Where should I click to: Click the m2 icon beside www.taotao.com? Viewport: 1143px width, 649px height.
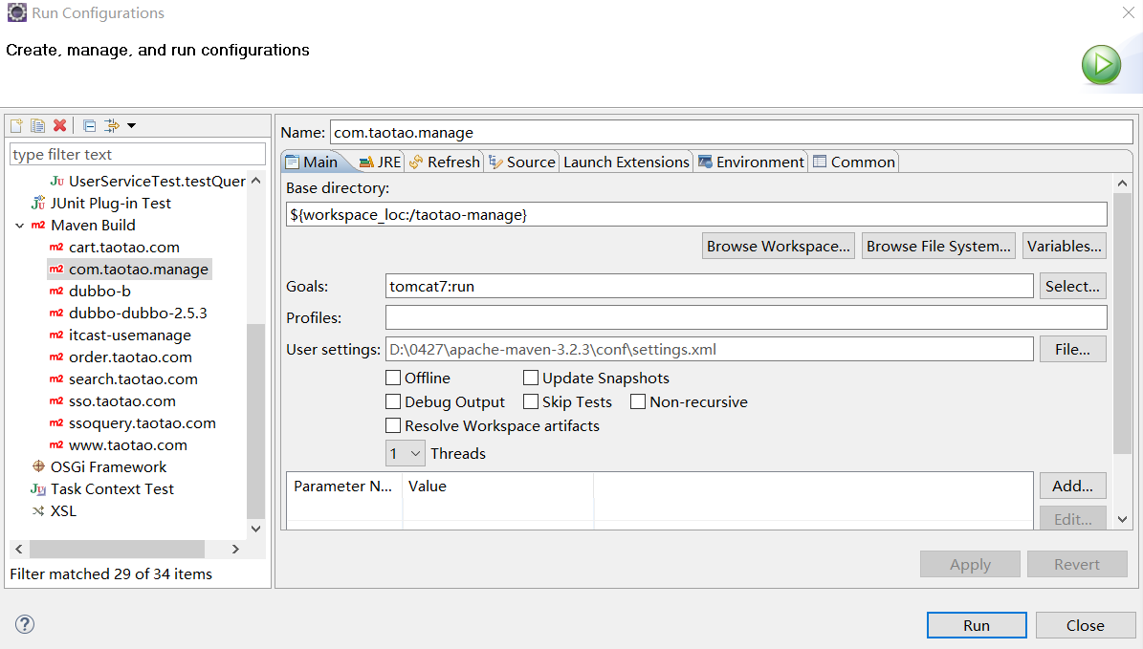pyautogui.click(x=56, y=445)
